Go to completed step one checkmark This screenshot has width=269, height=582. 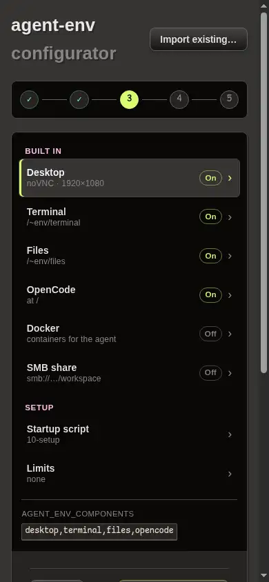29,99
